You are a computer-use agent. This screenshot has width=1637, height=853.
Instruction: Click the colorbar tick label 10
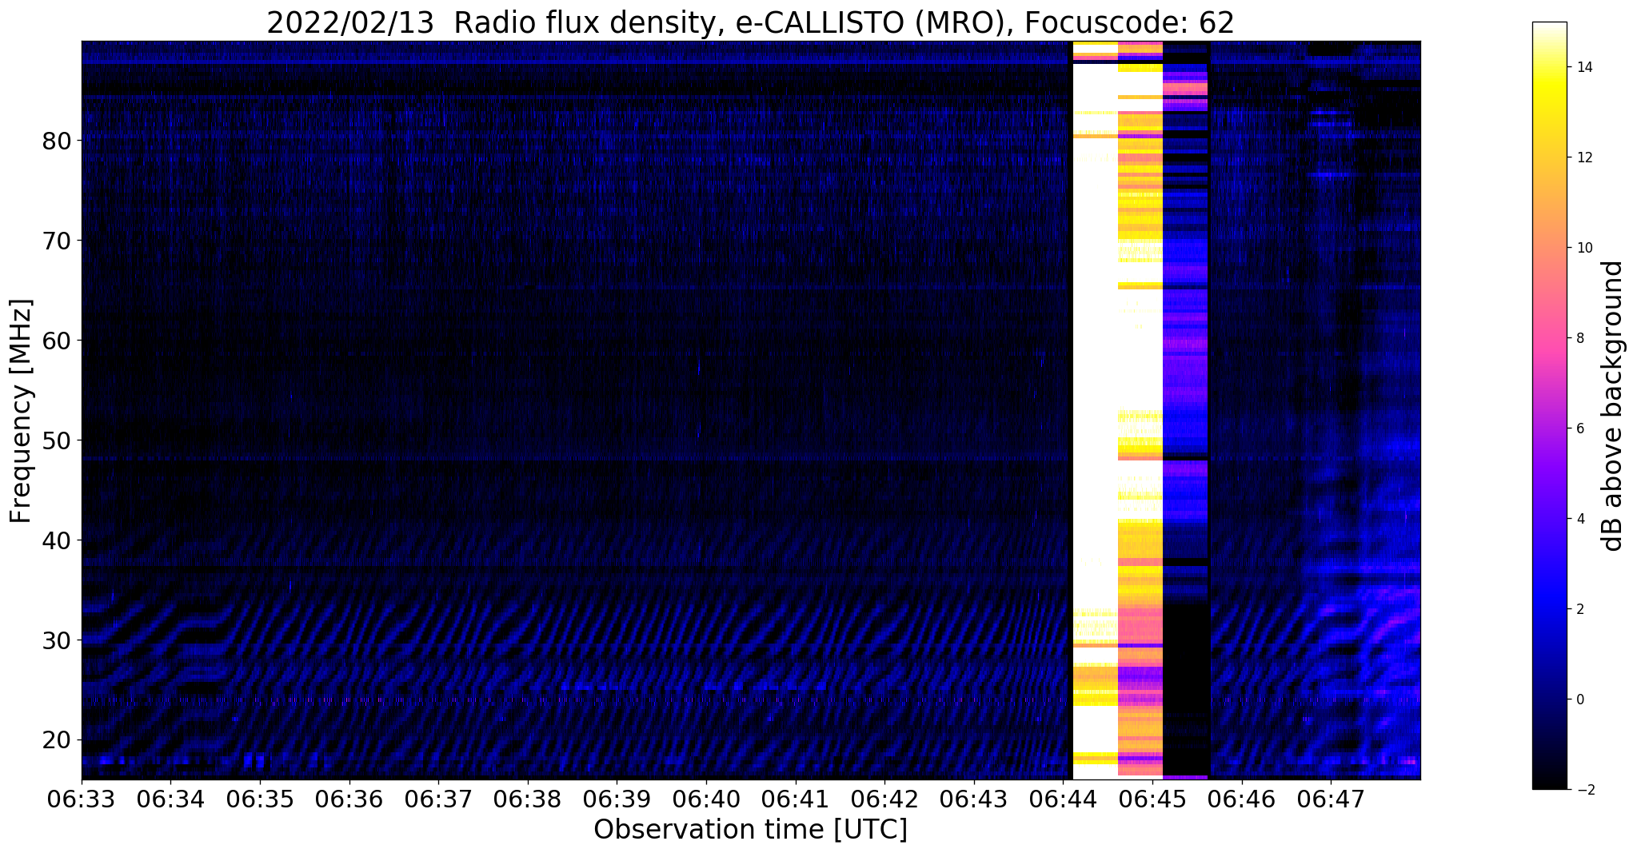1583,248
